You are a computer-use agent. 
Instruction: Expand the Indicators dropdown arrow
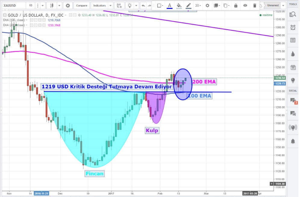111,5
